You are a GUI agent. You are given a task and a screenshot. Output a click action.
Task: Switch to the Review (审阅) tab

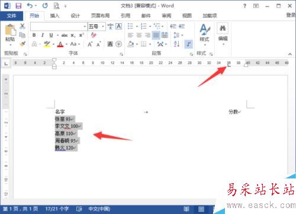(x=166, y=15)
